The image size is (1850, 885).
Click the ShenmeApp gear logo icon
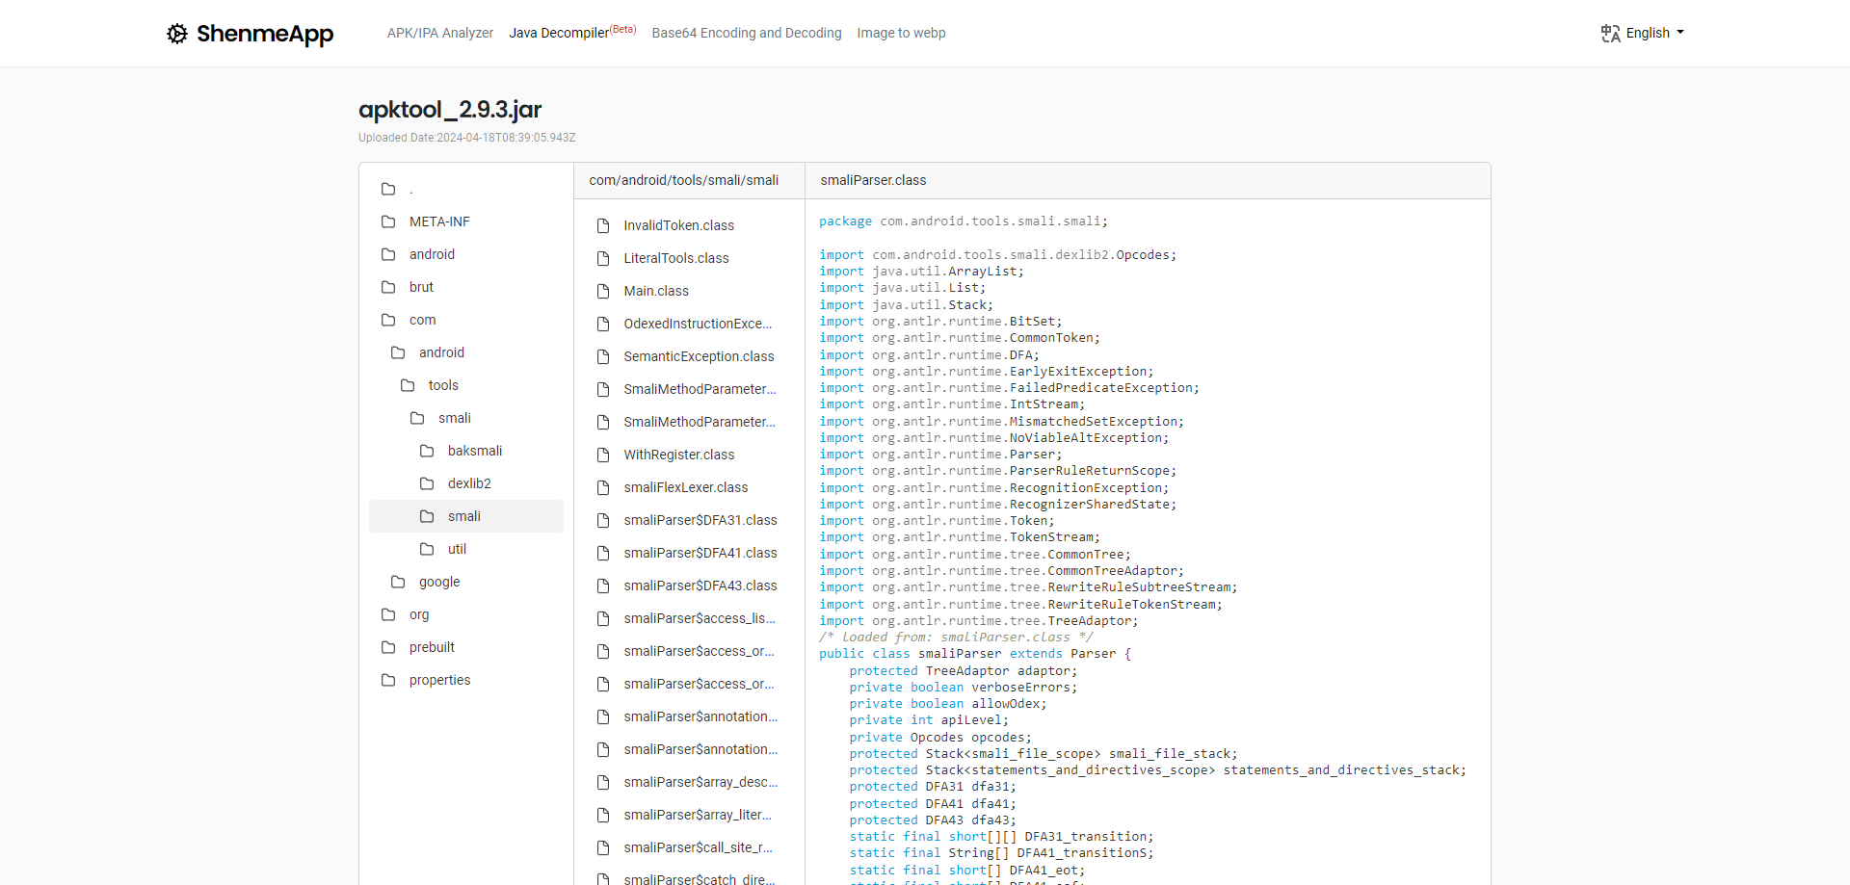178,34
